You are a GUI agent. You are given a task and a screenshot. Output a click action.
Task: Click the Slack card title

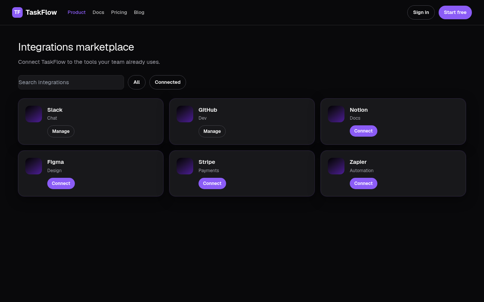tap(55, 110)
